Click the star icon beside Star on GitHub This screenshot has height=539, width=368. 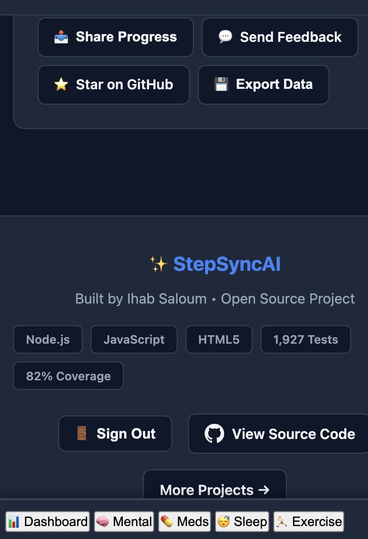click(61, 85)
